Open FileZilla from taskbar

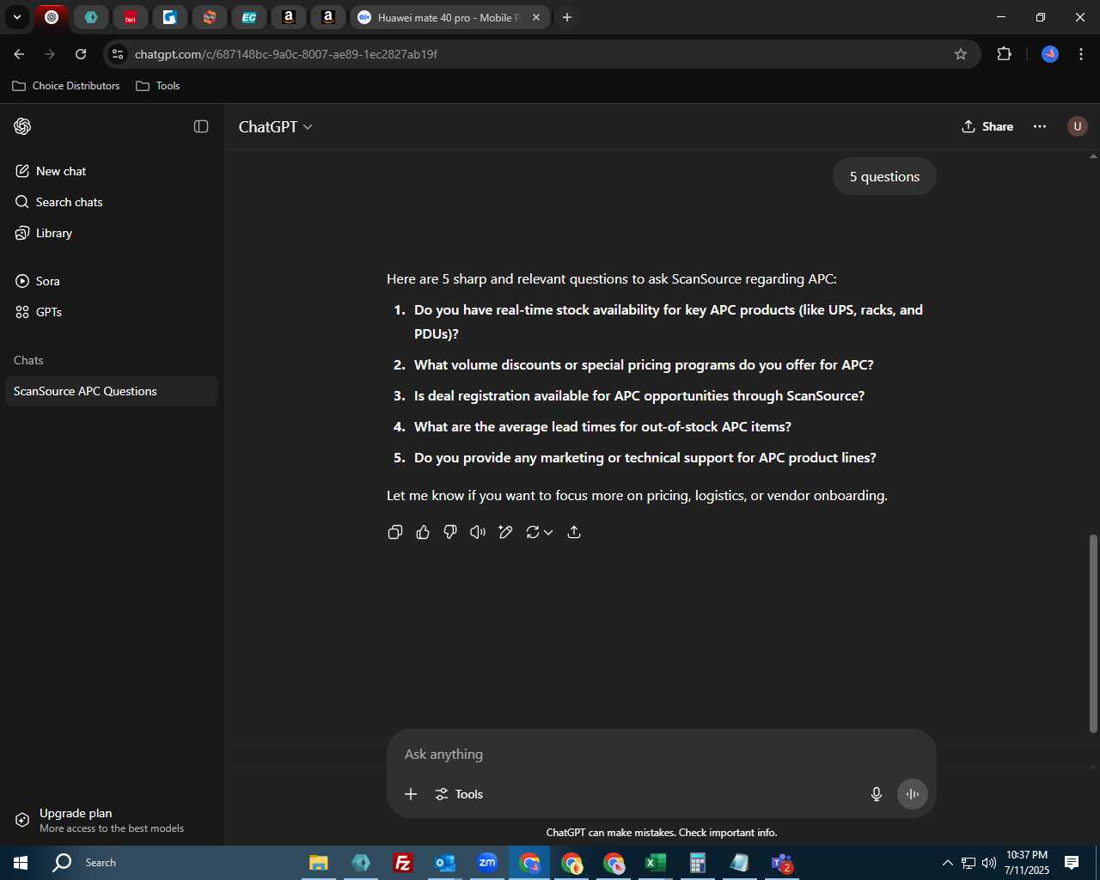click(x=403, y=863)
